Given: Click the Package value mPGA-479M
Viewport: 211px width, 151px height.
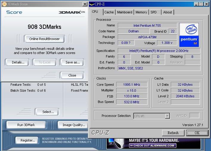Looking at the screenshot, I should point(147,37).
